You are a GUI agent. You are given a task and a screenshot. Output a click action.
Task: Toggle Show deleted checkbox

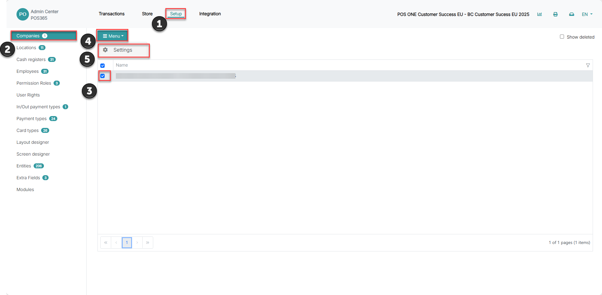pyautogui.click(x=562, y=37)
